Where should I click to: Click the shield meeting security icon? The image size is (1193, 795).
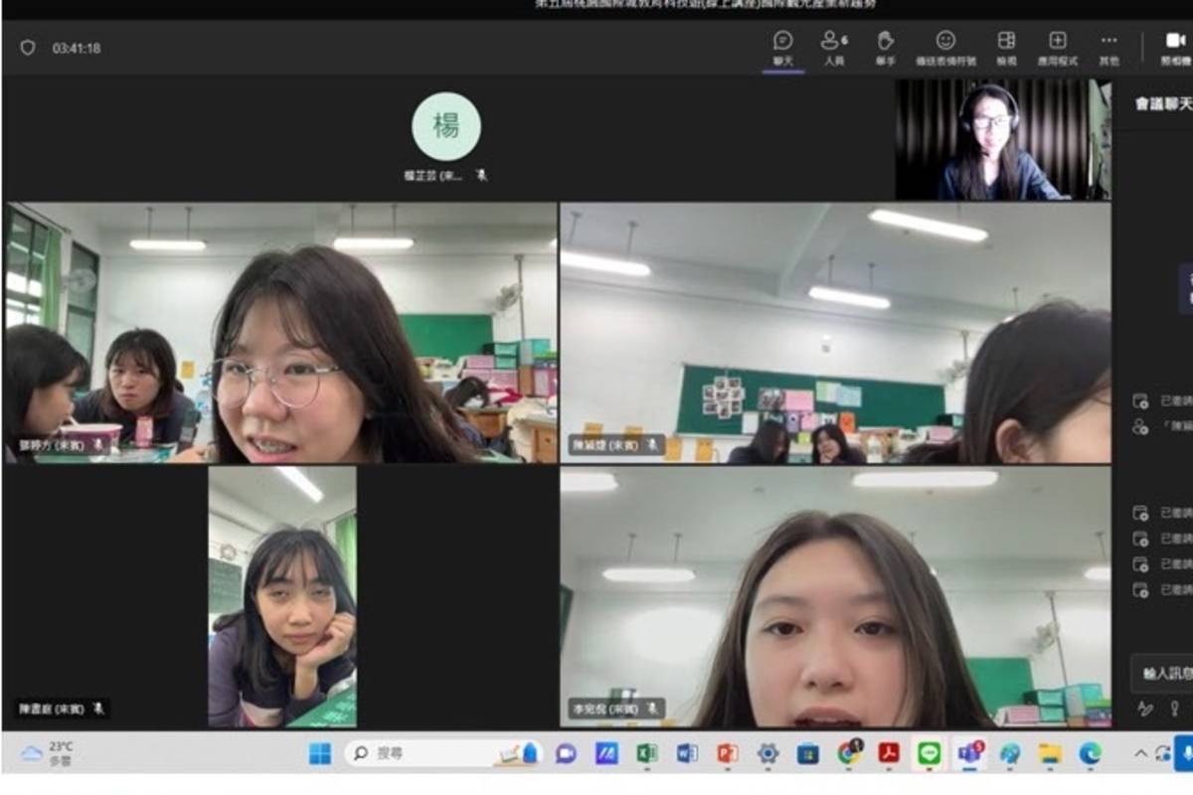coord(28,48)
